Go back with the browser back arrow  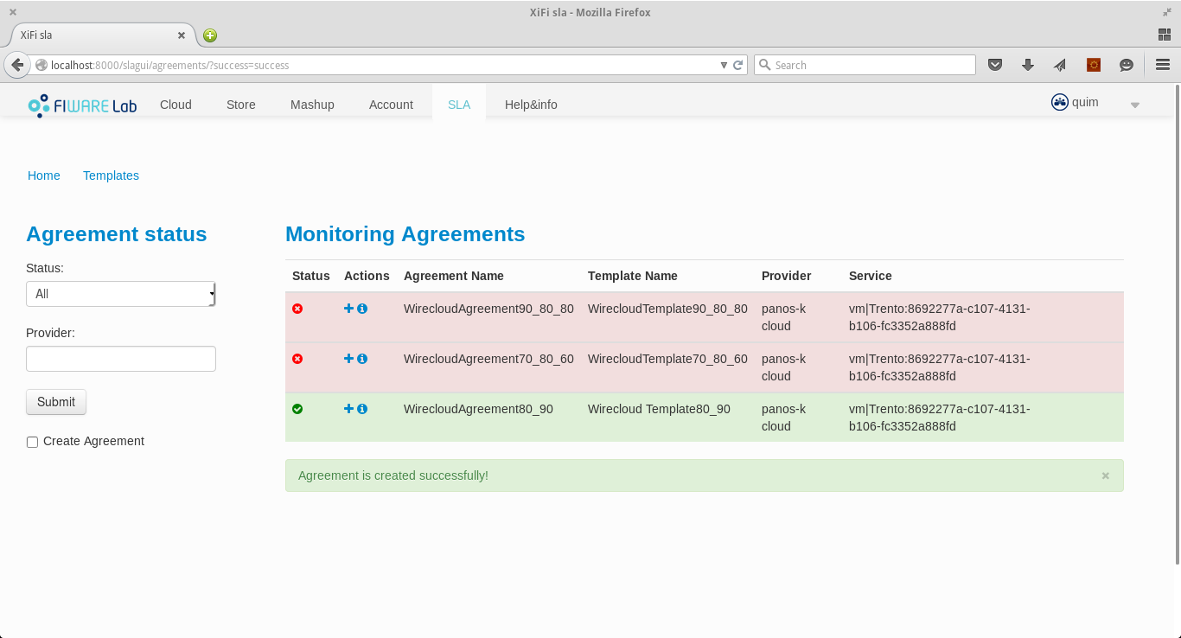tap(17, 65)
